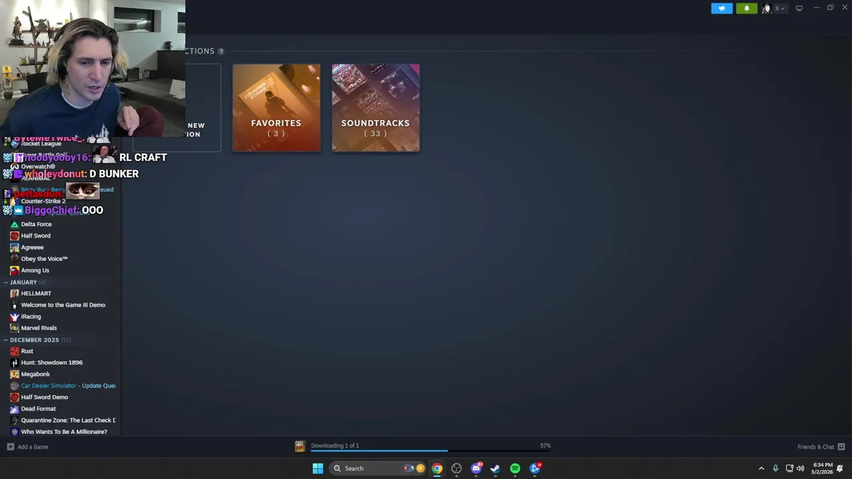852x479 pixels.
Task: Click the Add a Game button
Action: coord(27,447)
